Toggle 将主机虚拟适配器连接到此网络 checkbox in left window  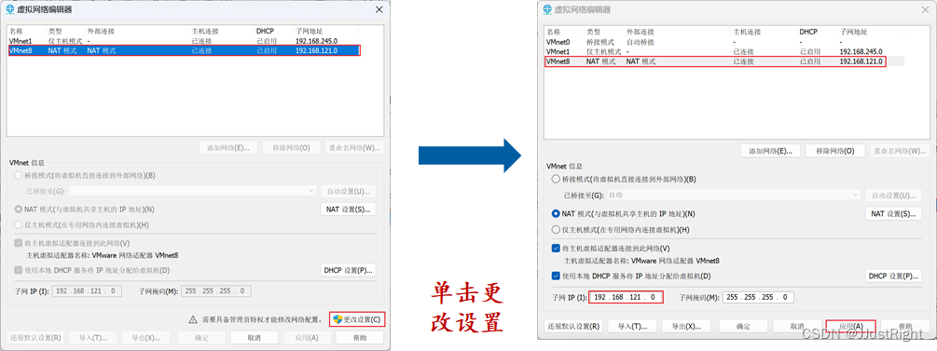[19, 243]
